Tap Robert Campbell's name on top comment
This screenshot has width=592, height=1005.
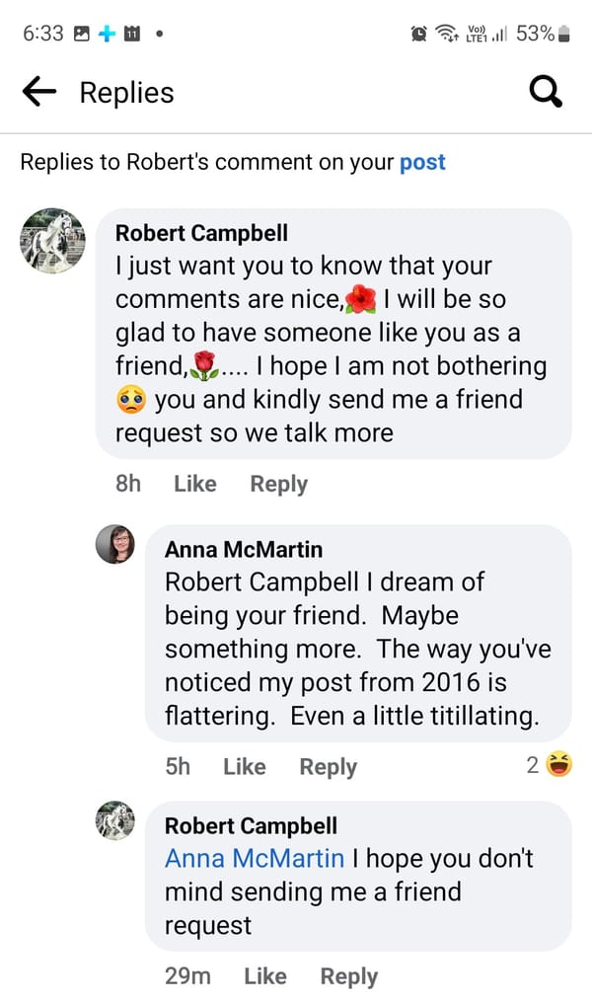(x=201, y=232)
